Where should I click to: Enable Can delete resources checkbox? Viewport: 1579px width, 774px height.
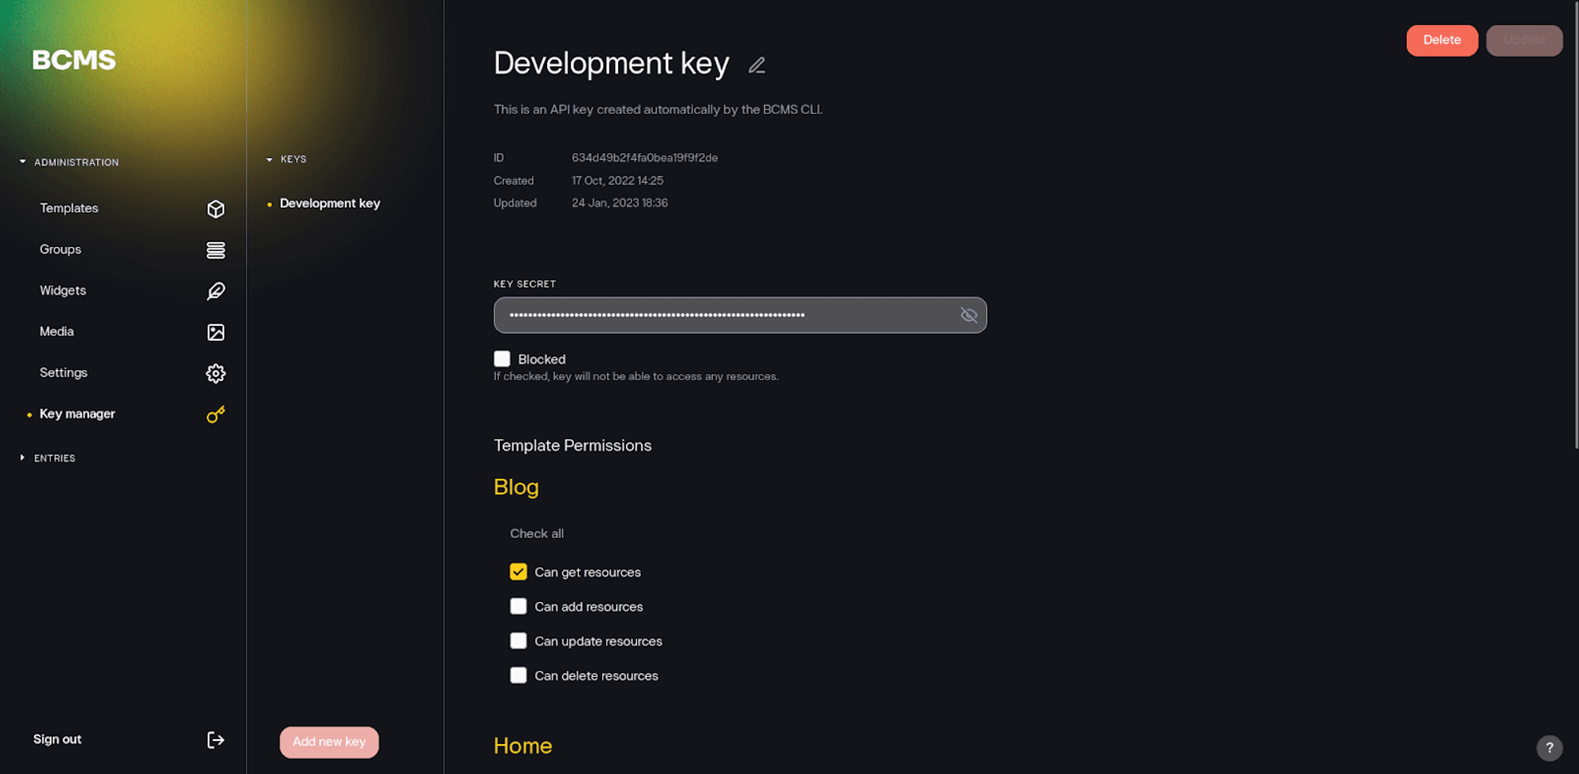(519, 675)
